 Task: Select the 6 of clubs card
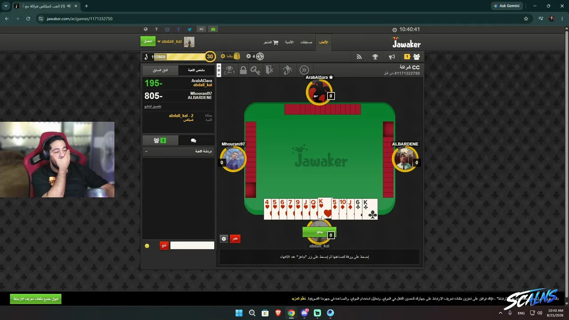pyautogui.click(x=358, y=209)
